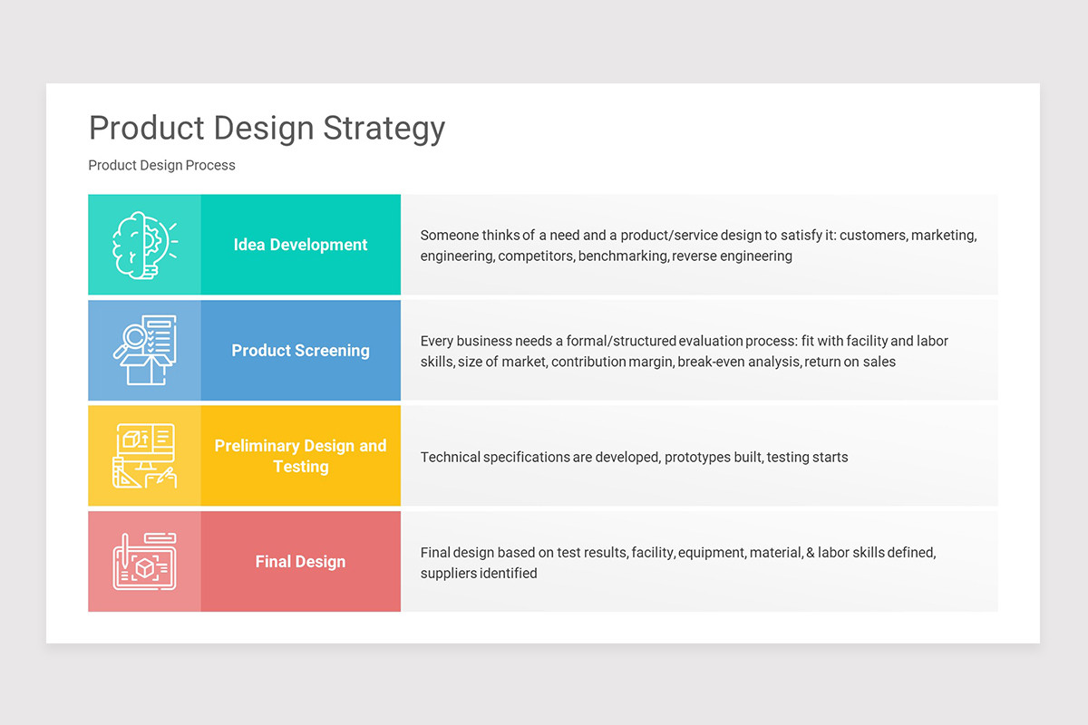
Task: Select the Product Screening description paragraph
Action: (x=685, y=352)
